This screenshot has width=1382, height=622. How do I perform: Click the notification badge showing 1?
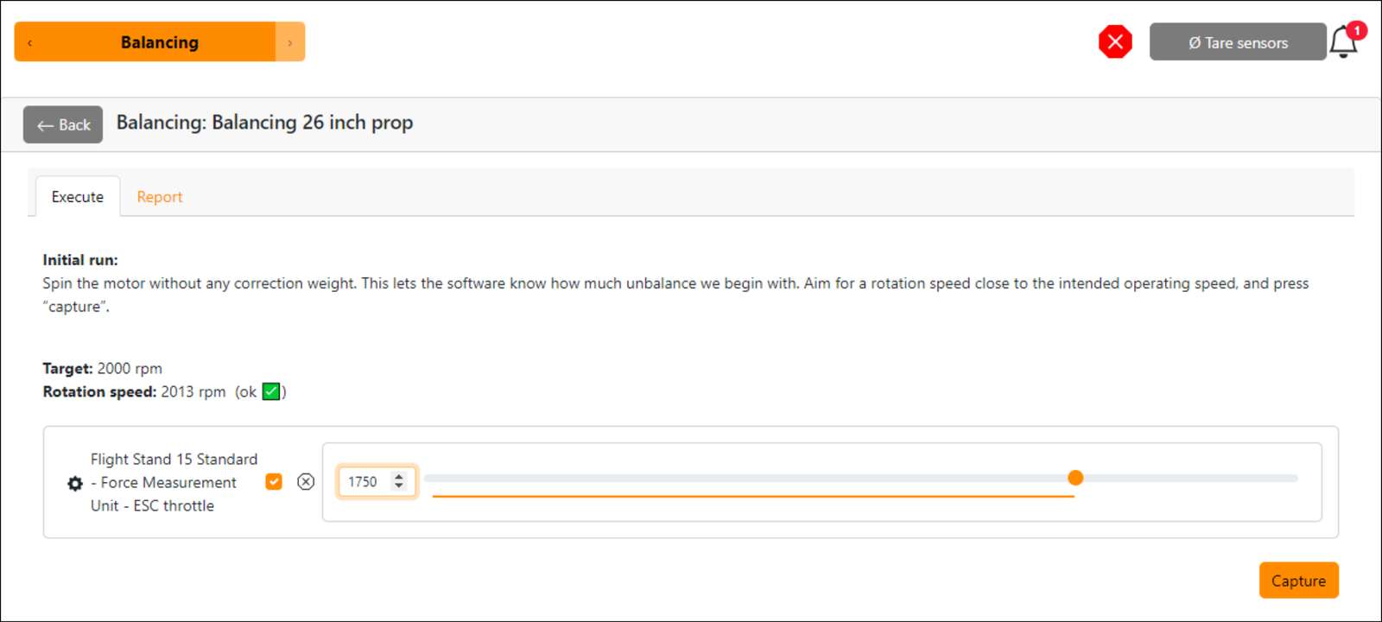point(1356,30)
